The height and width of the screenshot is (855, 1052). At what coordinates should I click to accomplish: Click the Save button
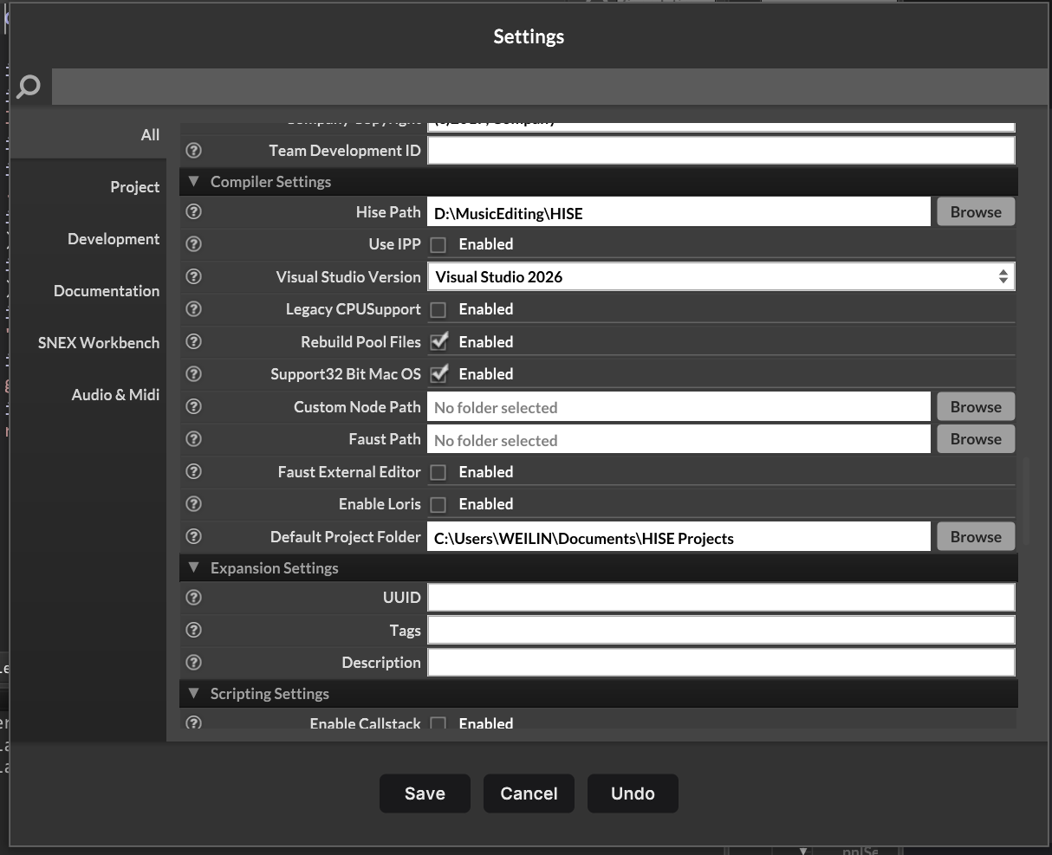425,793
